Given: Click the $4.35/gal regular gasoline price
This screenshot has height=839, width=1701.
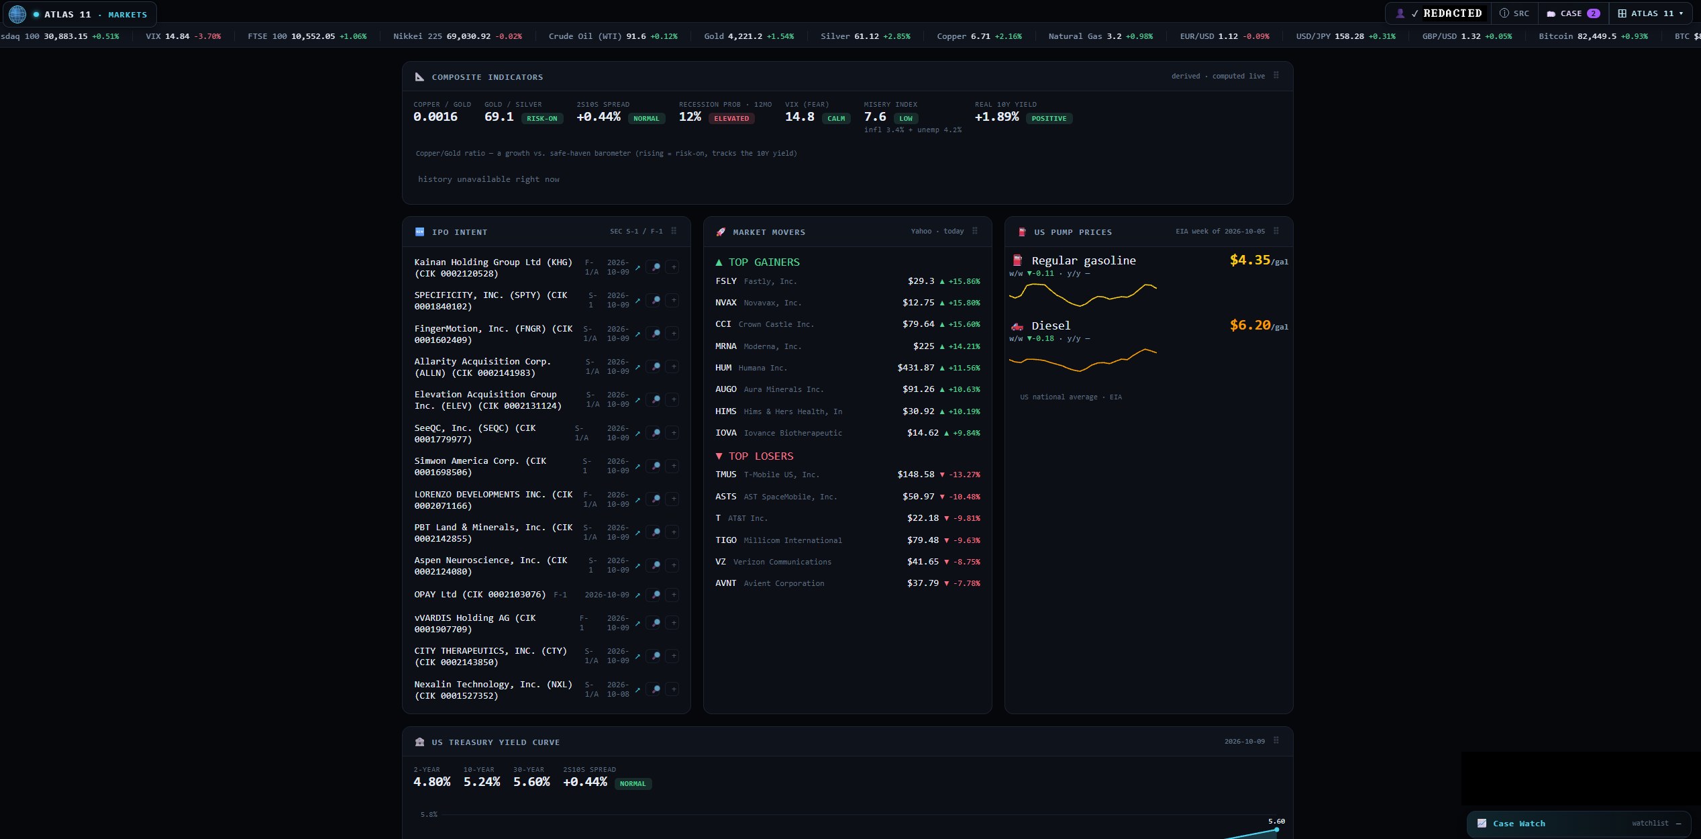Looking at the screenshot, I should [1258, 260].
